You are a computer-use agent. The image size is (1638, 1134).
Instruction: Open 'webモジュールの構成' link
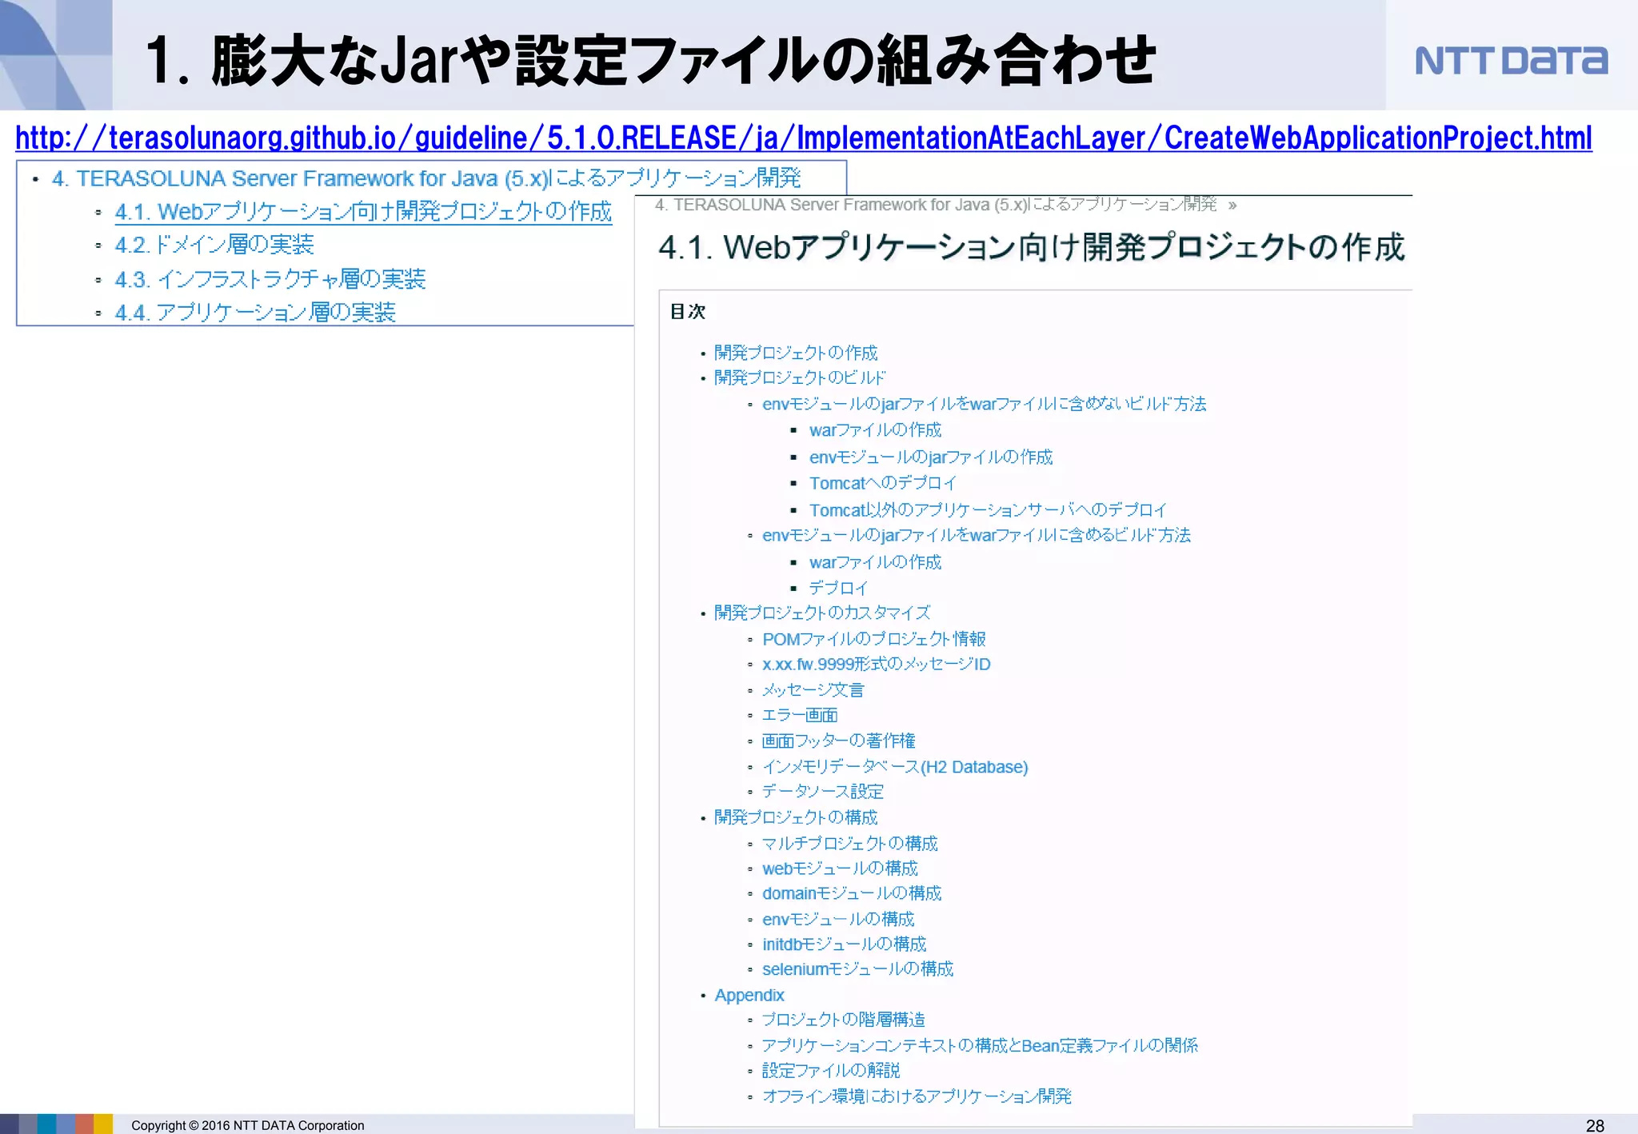coord(841,868)
